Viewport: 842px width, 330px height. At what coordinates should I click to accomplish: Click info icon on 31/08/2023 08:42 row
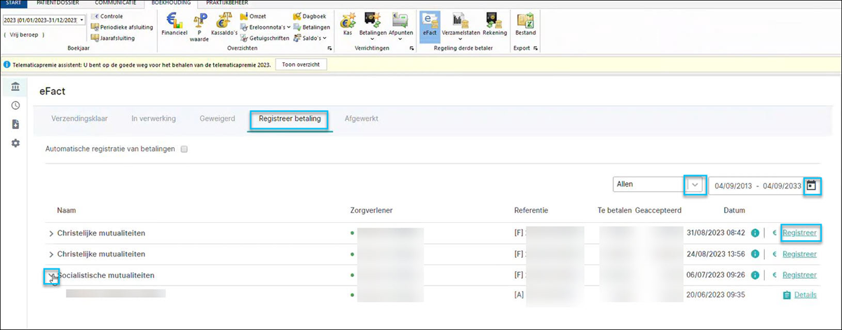tap(756, 233)
